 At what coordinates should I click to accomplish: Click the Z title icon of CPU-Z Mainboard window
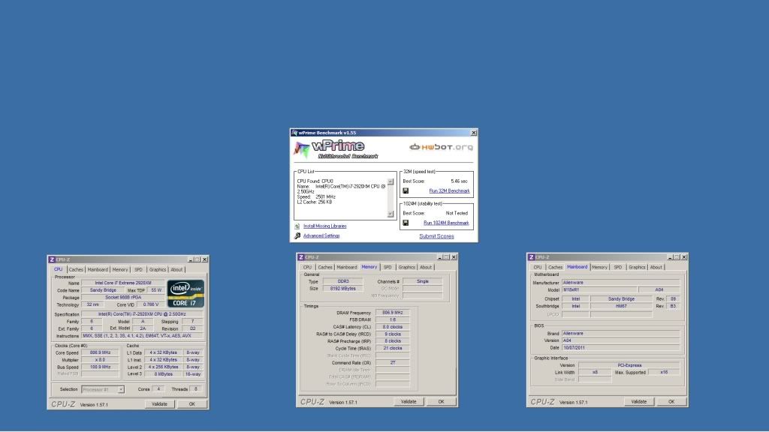click(531, 257)
